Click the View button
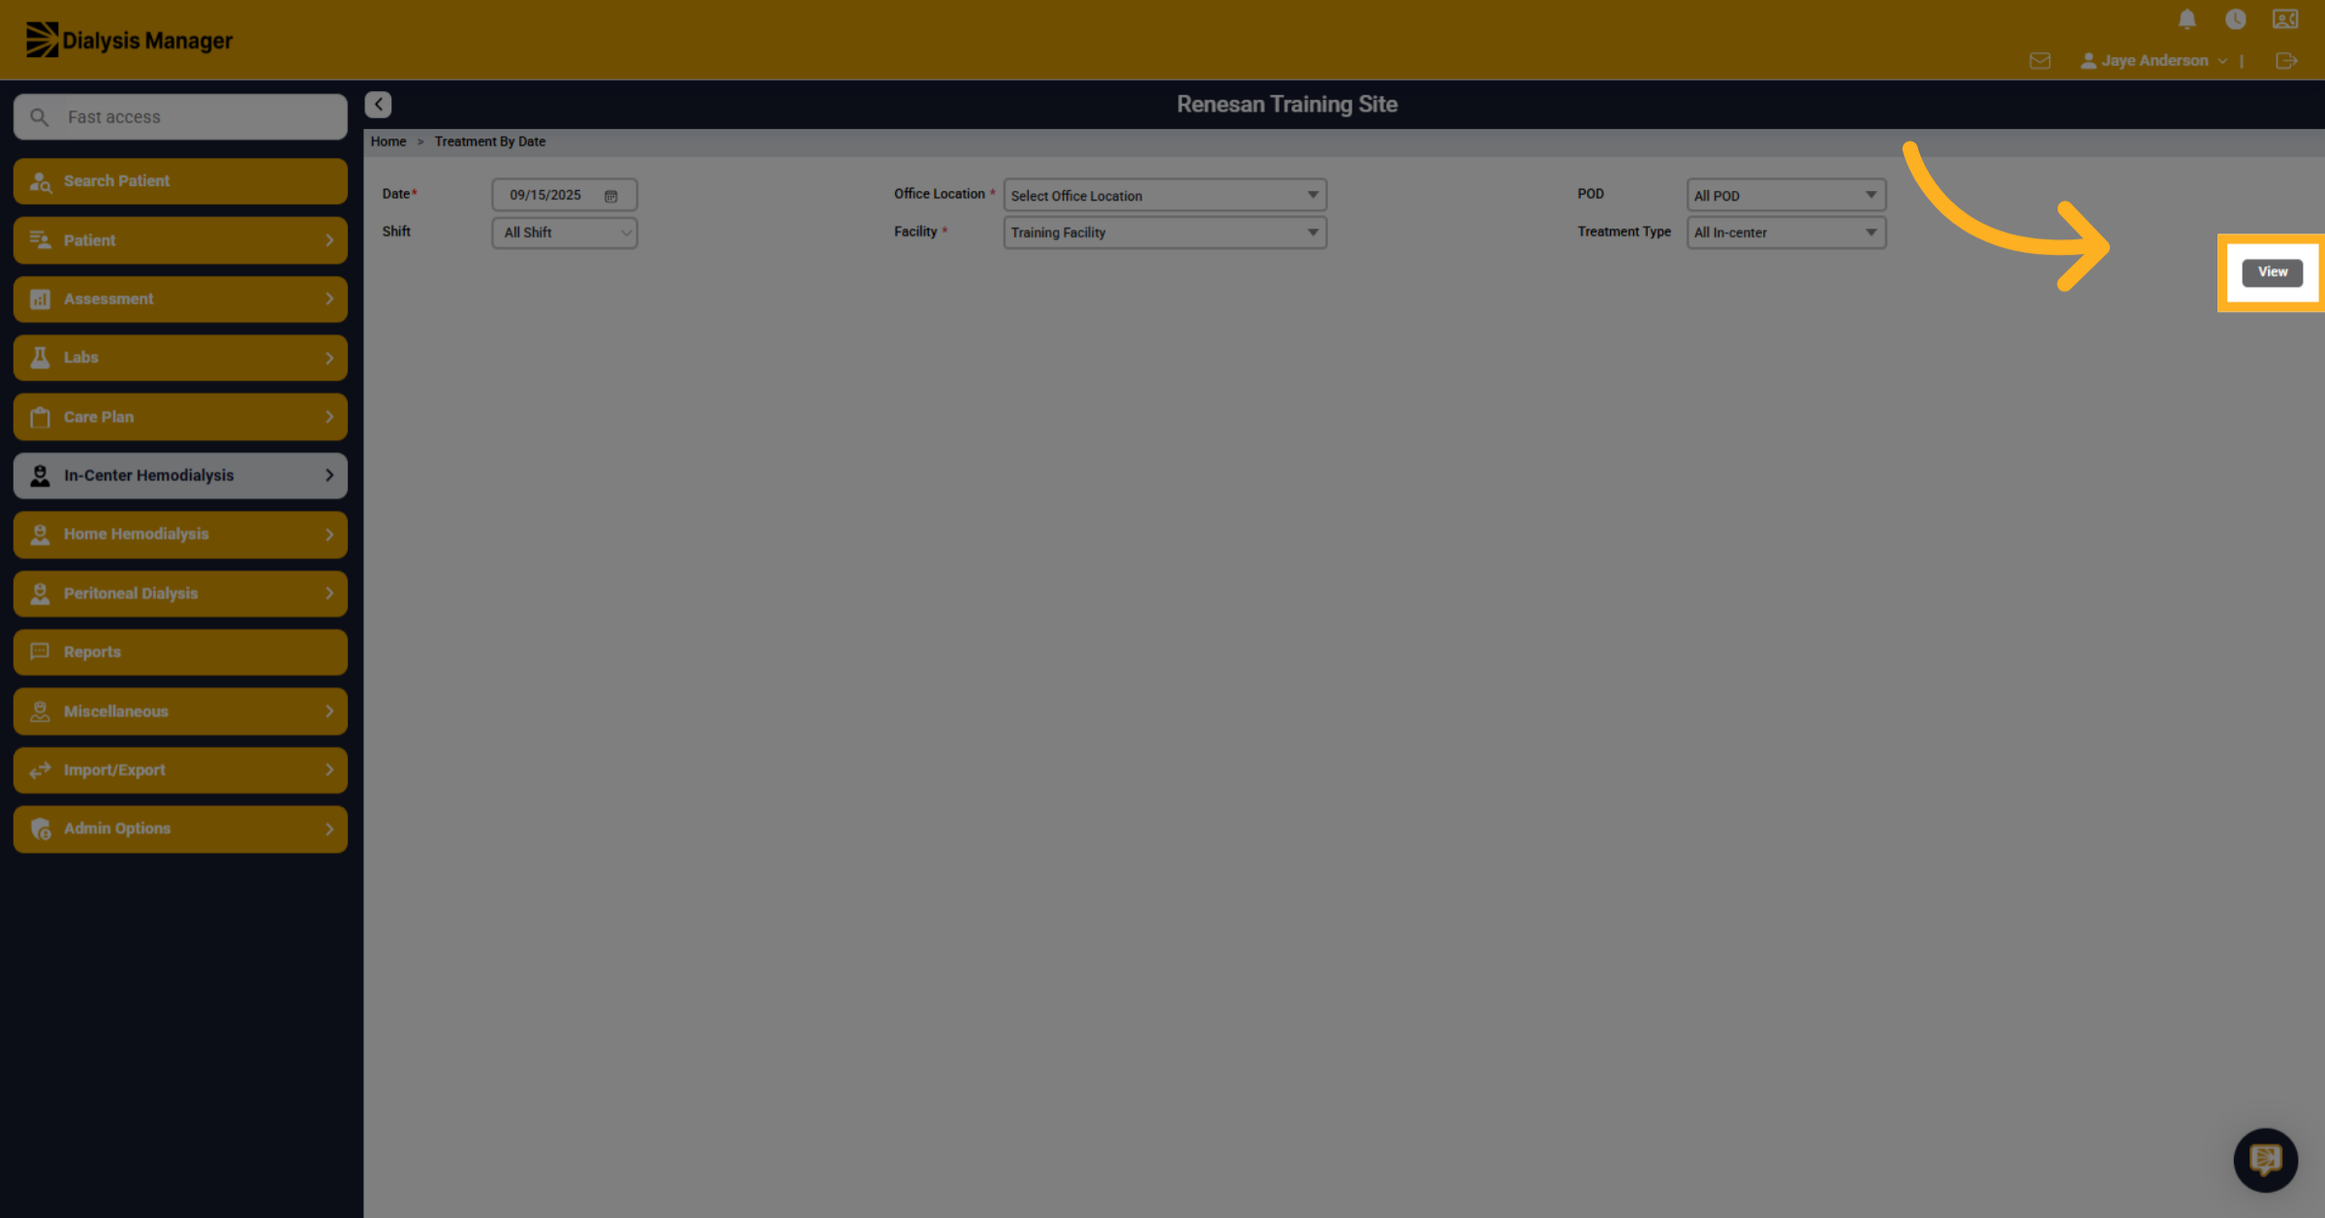Image resolution: width=2325 pixels, height=1218 pixels. (2272, 272)
